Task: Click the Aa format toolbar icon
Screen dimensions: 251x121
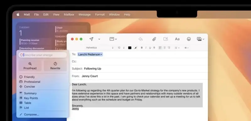Action: coord(177,39)
